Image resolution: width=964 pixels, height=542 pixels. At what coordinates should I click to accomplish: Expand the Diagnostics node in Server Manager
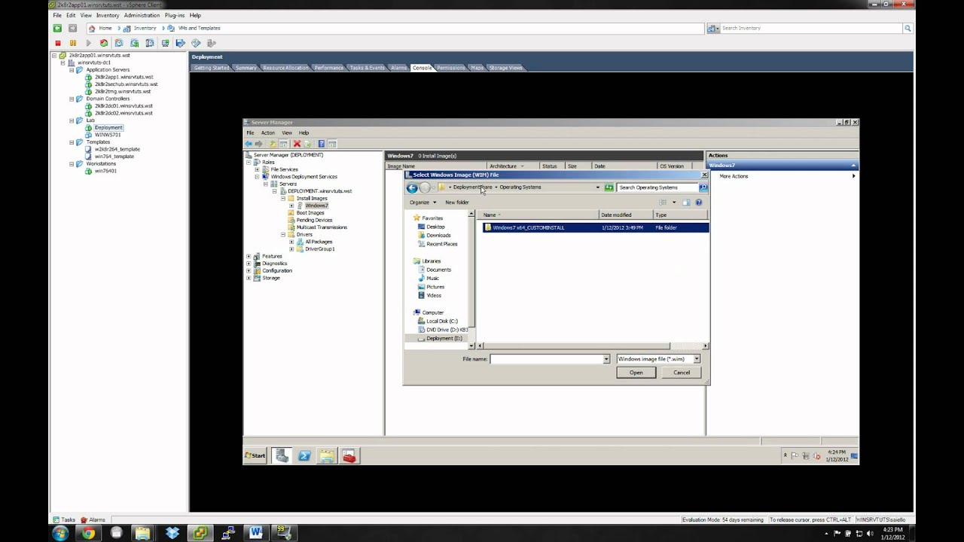coord(249,263)
